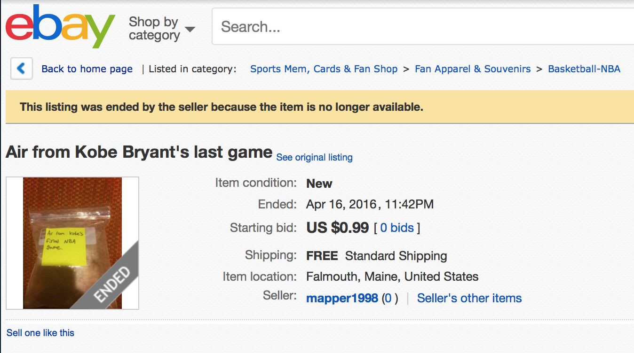This screenshot has height=353, width=634.
Task: Click See original listing link
Action: [x=314, y=157]
